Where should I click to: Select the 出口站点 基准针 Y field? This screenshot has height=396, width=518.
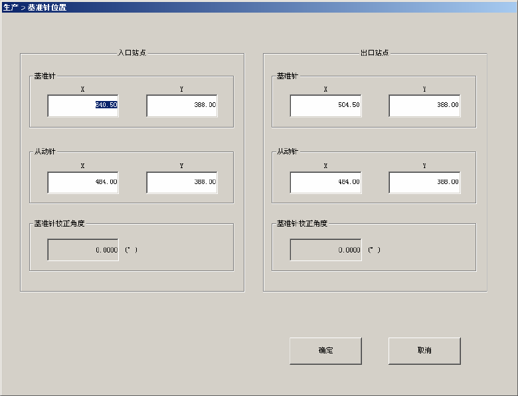tap(424, 106)
